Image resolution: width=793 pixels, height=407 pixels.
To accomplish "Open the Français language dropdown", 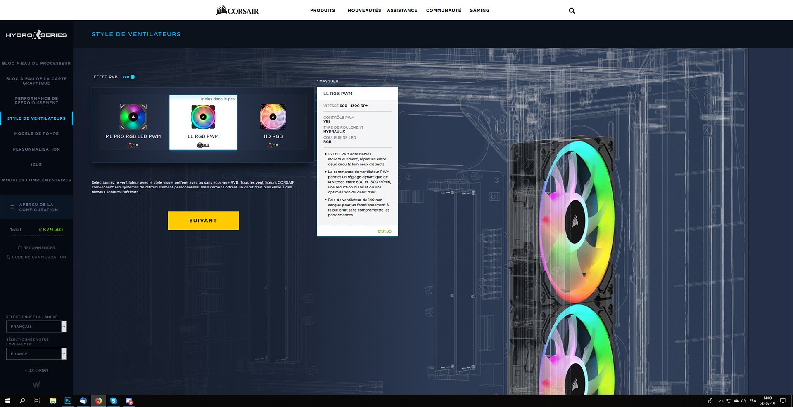I will pos(36,327).
